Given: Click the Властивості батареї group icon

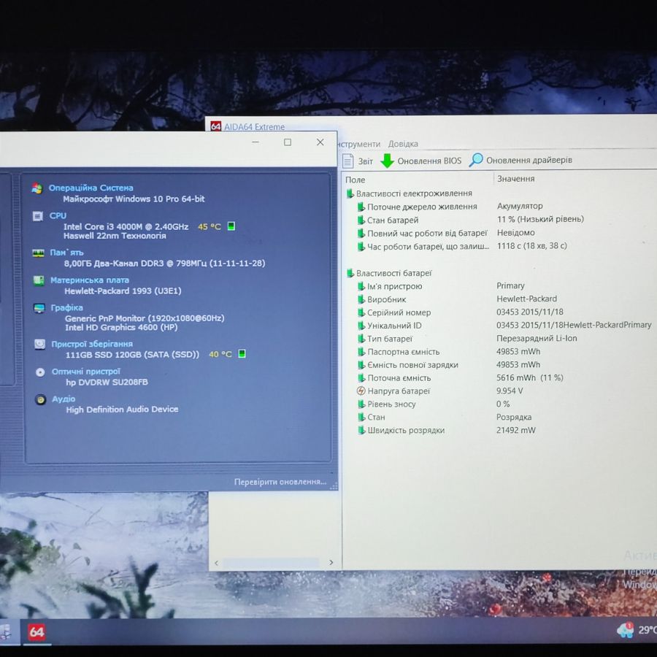Looking at the screenshot, I should point(350,273).
